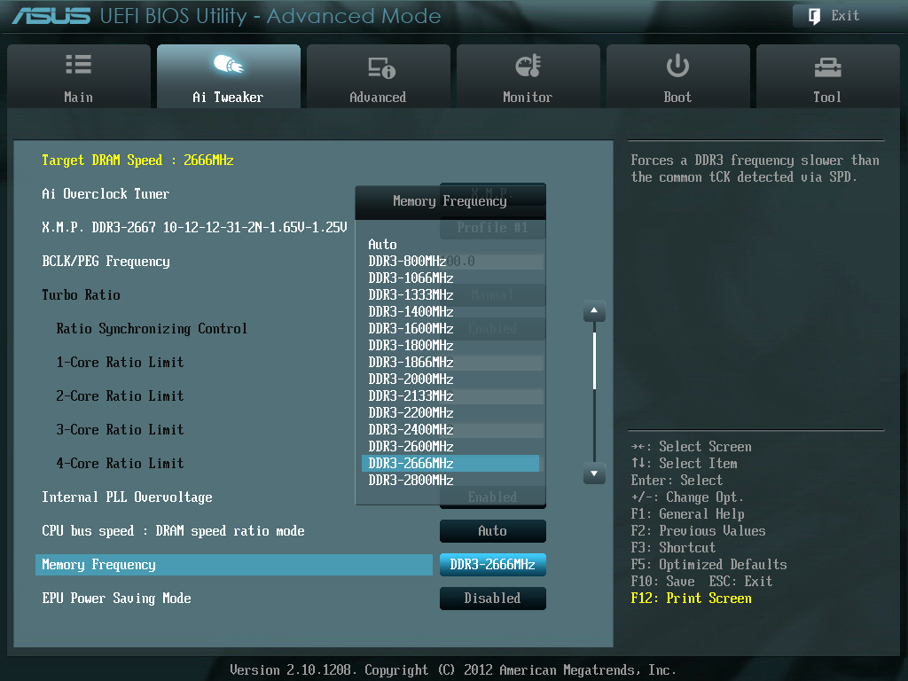This screenshot has height=681, width=908.
Task: Click the scrollbar up arrow
Action: click(594, 311)
